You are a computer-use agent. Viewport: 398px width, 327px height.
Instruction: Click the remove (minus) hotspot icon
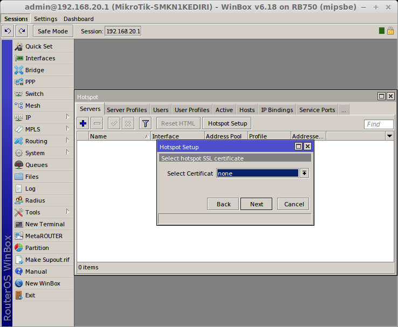(97, 124)
